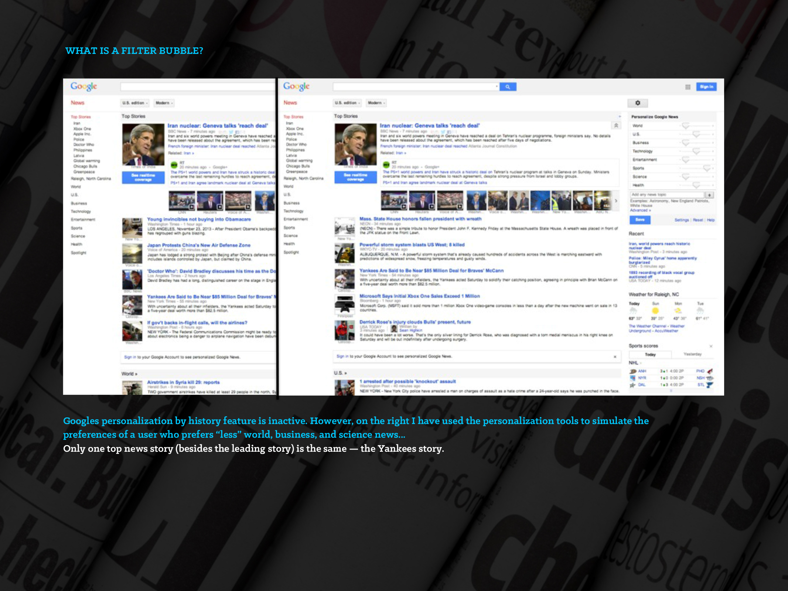Open search box dropdown arrow in right screenshot

click(497, 86)
